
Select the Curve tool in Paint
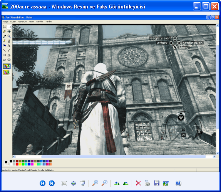9,50
